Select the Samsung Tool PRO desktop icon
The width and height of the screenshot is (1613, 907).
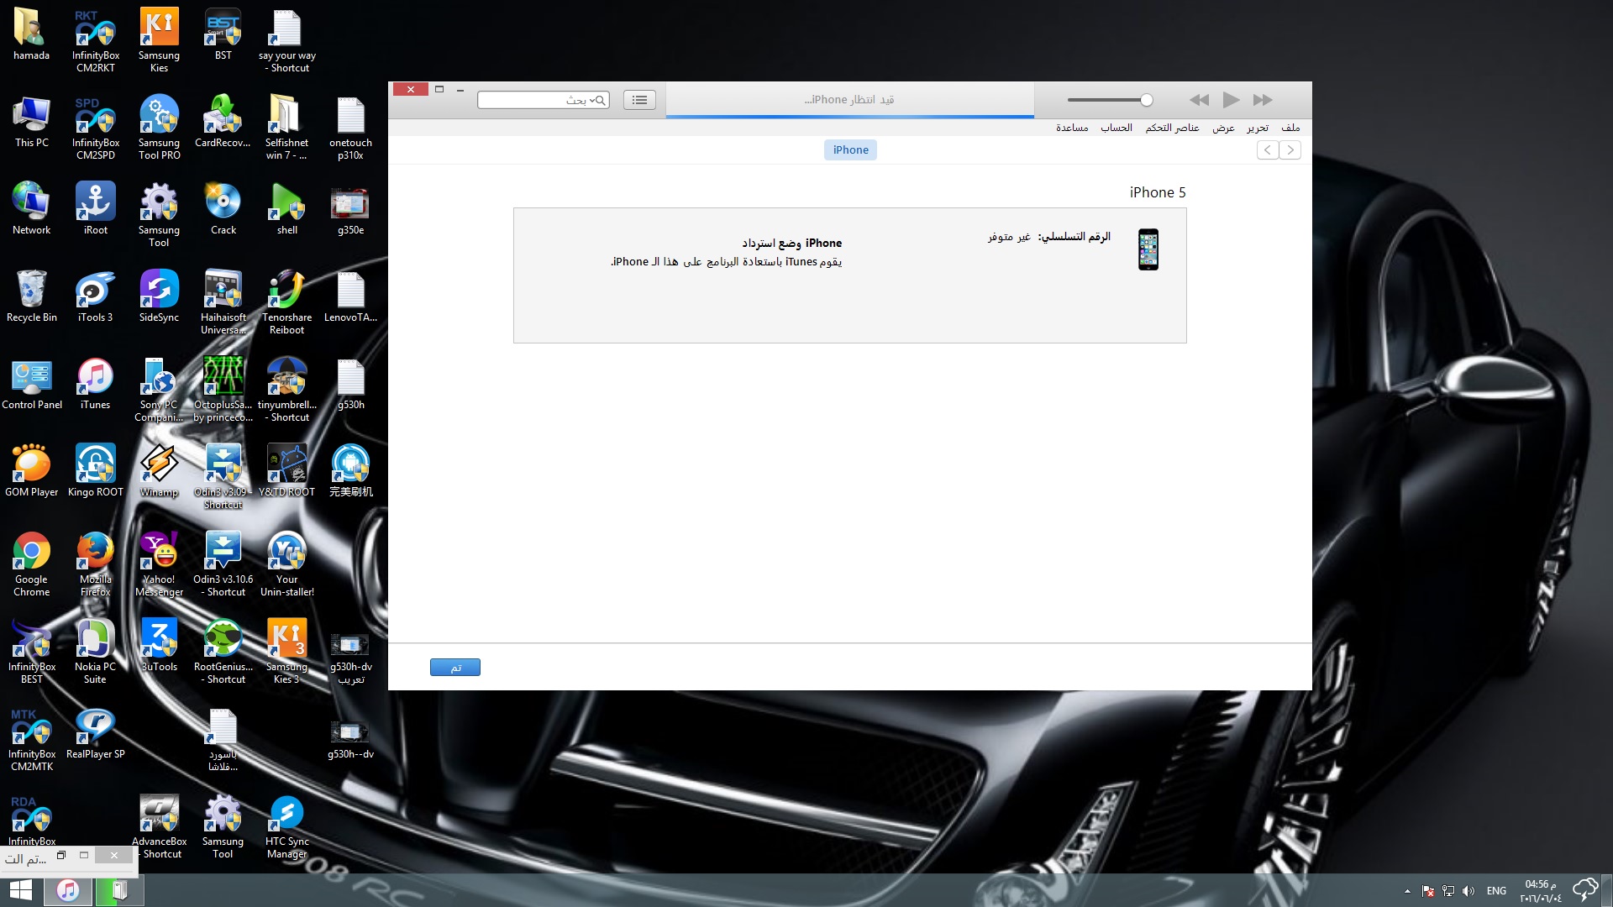click(x=159, y=128)
